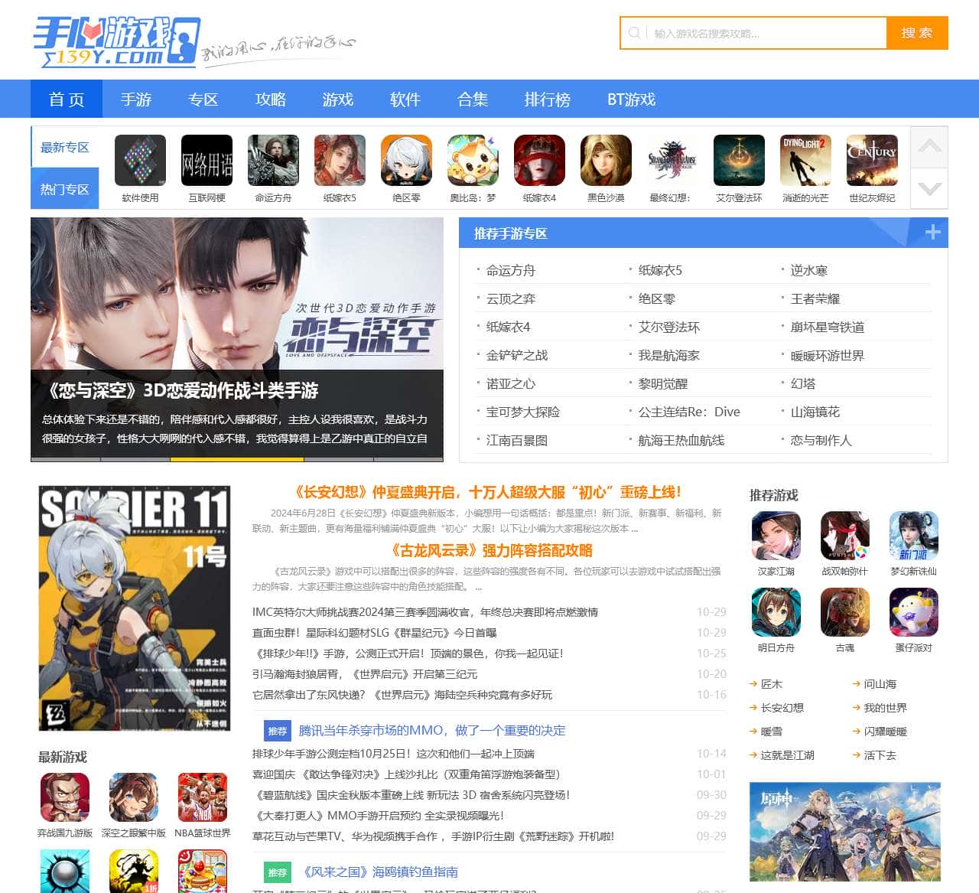Open the 《风来之国》海鸥镇钓鱼指南 link
Viewport: 979px width, 893px height.
tap(379, 872)
